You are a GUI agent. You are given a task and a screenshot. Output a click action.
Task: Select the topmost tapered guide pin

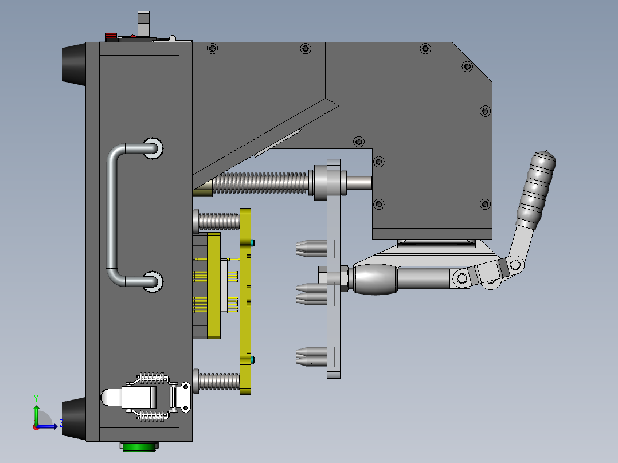click(x=311, y=249)
